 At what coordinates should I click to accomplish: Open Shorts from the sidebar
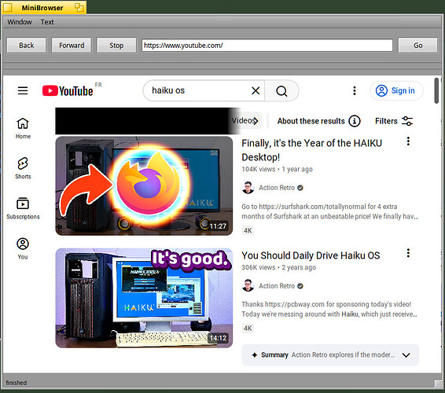(23, 168)
